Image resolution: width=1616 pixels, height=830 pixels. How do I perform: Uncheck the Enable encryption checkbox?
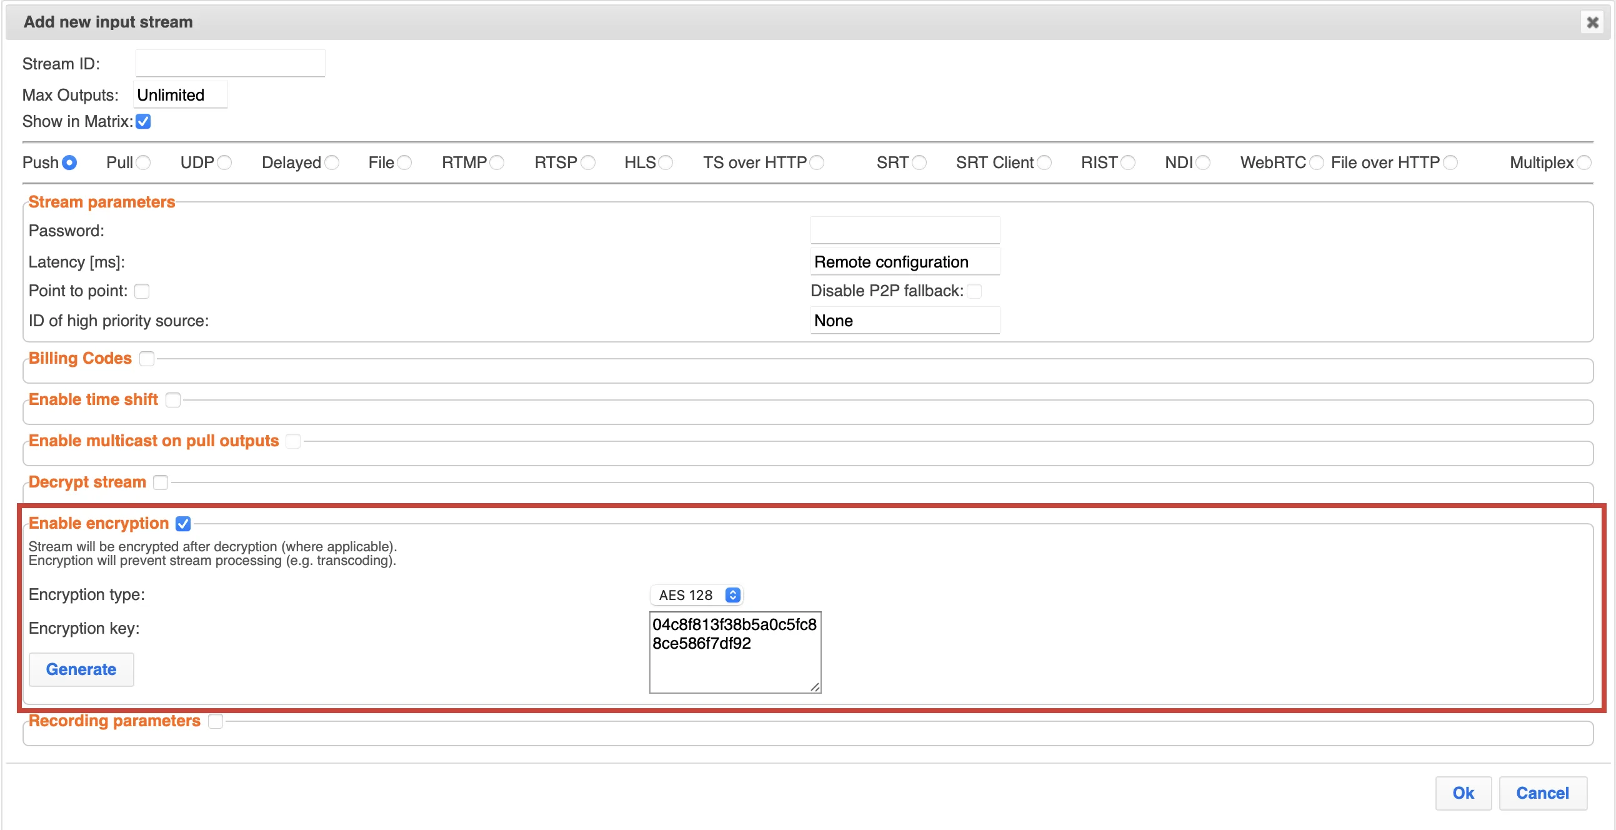(183, 524)
